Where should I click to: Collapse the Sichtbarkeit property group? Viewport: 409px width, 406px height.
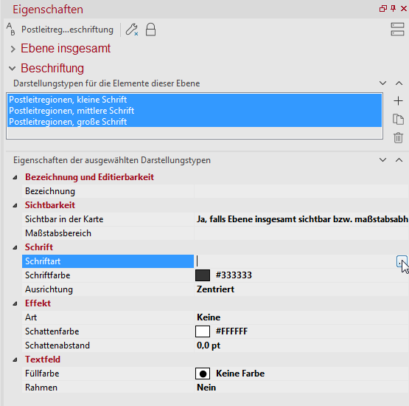[15, 206]
